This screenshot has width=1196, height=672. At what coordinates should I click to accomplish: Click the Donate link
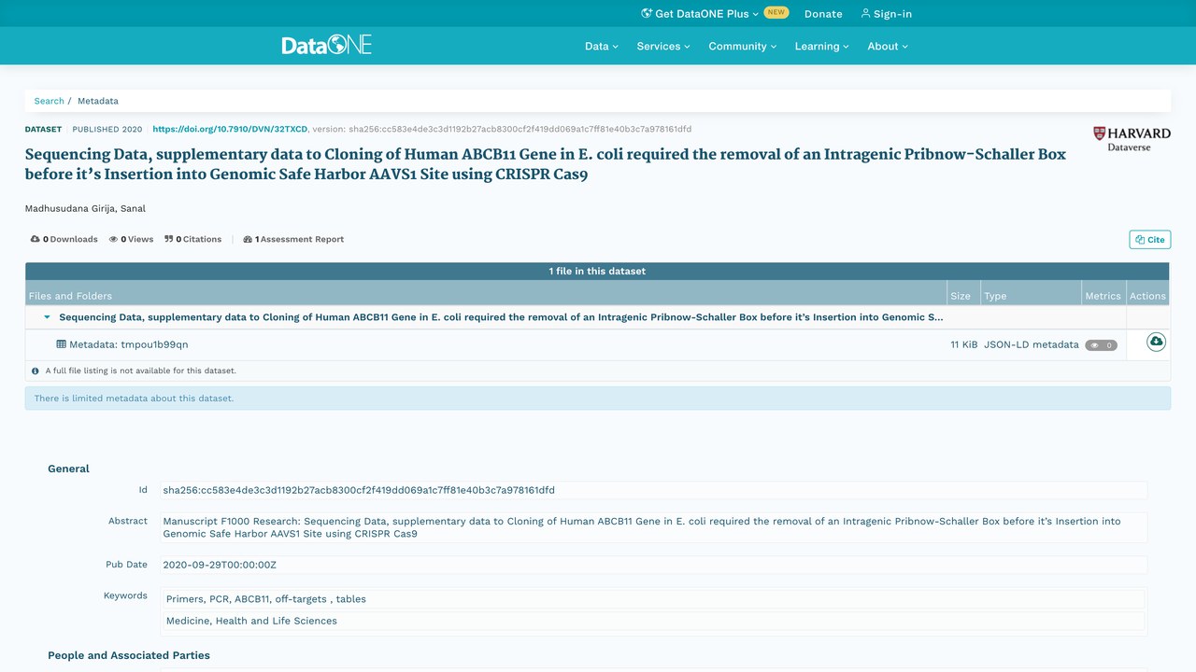coord(823,14)
